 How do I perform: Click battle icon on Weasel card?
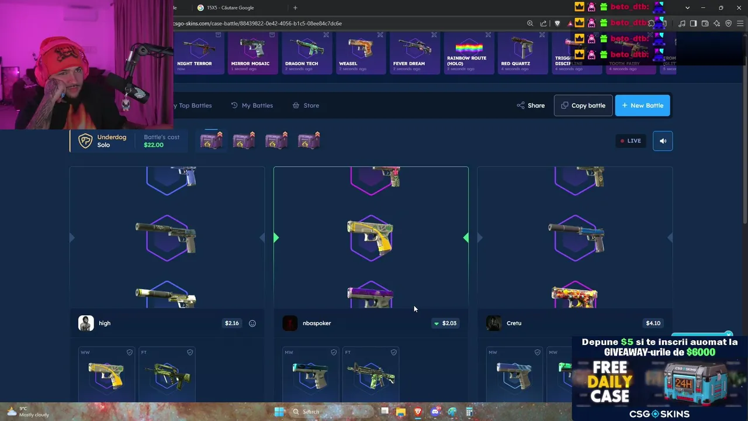pyautogui.click(x=380, y=35)
